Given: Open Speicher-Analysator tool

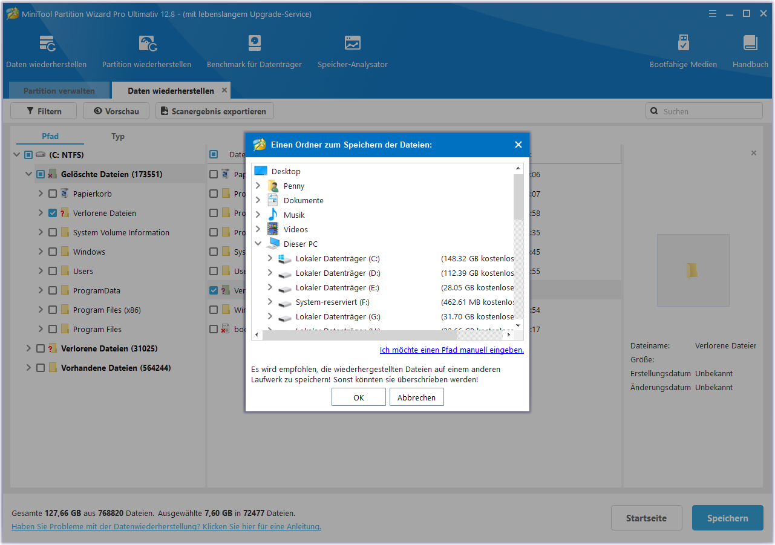Looking at the screenshot, I should tap(353, 51).
